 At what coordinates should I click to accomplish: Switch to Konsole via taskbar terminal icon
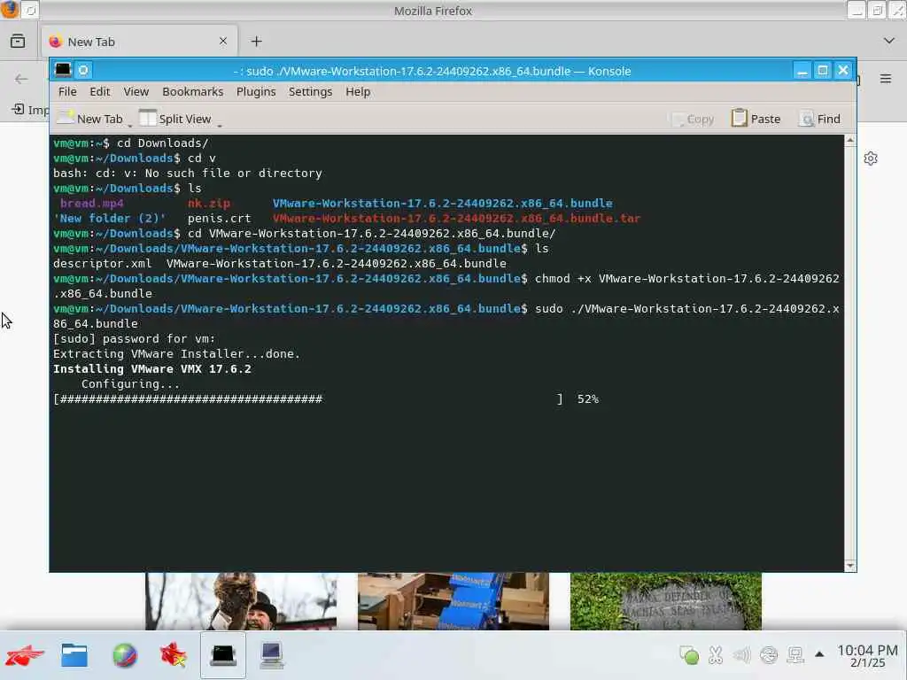tap(222, 655)
